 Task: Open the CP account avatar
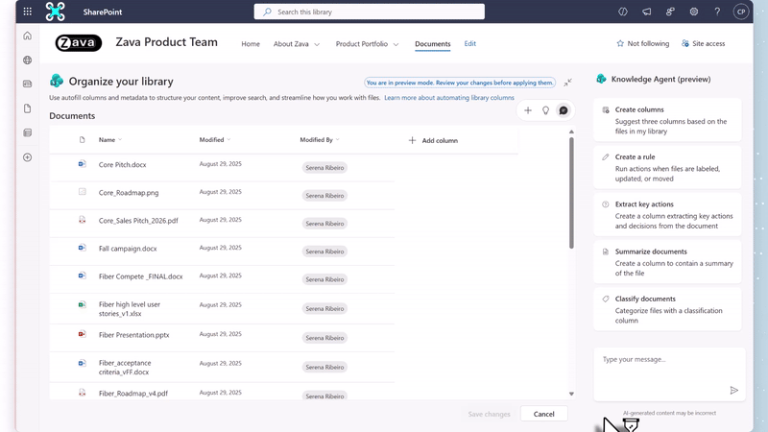pyautogui.click(x=740, y=12)
